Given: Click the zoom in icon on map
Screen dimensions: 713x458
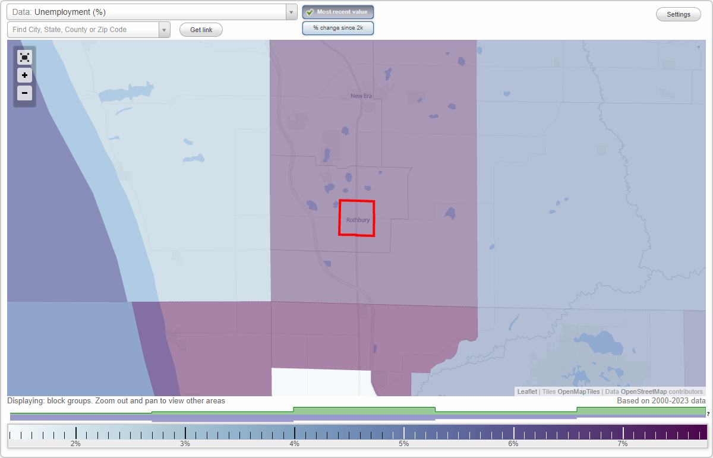Looking at the screenshot, I should tap(24, 75).
